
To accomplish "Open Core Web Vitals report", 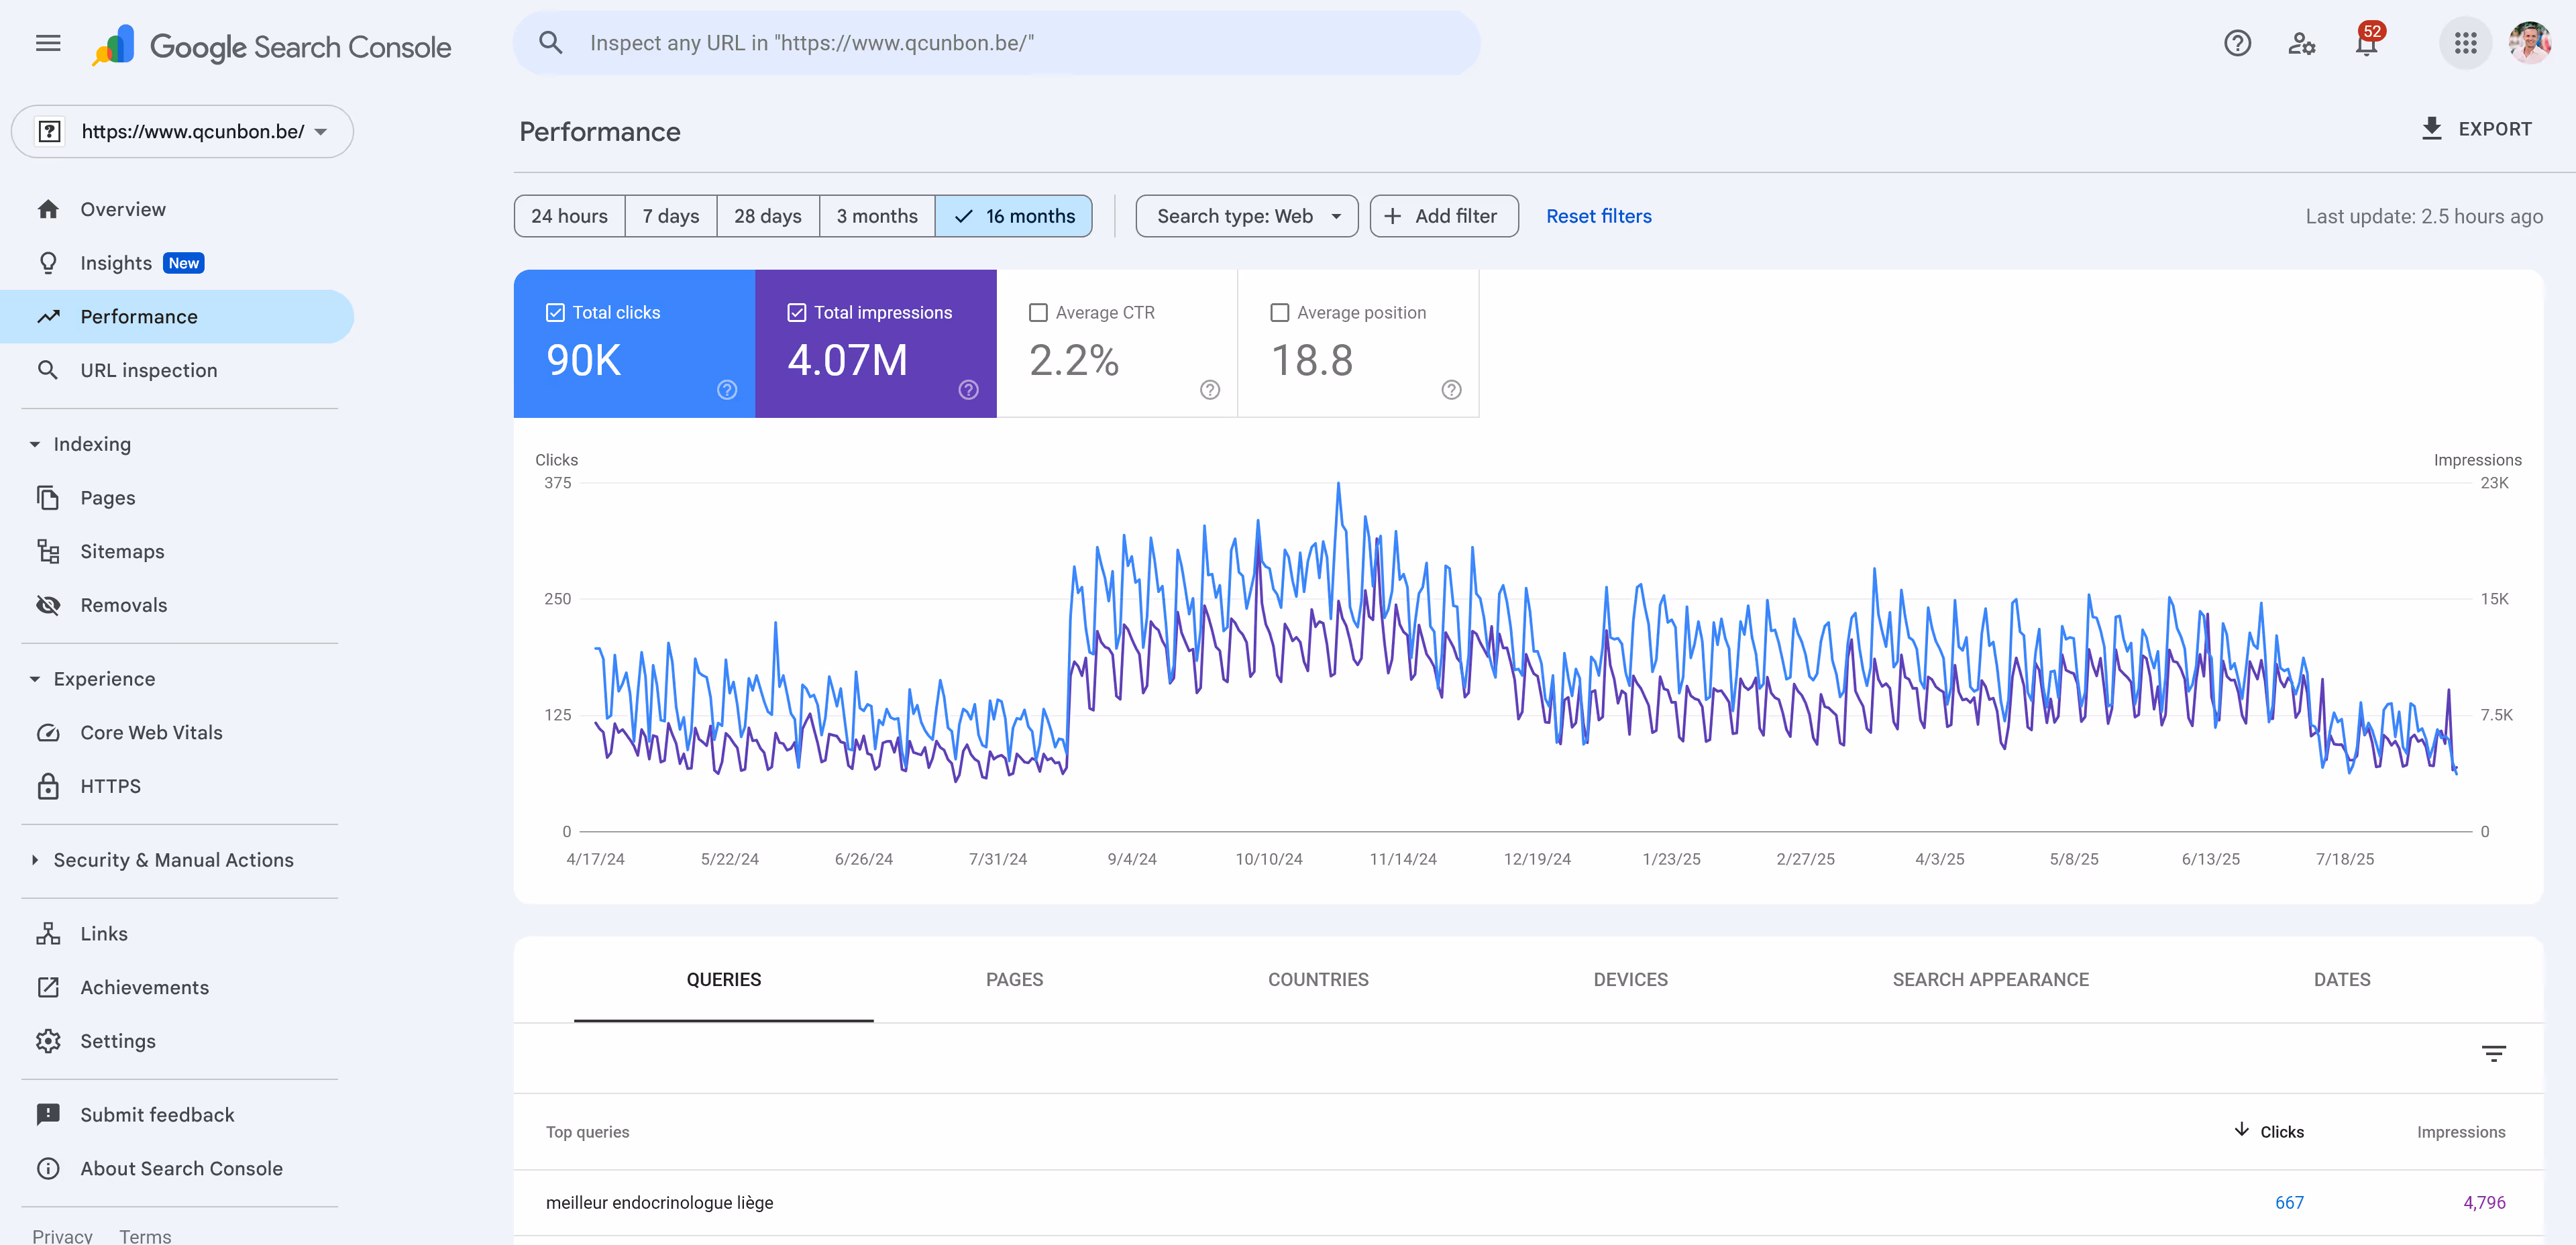I will click(x=151, y=732).
